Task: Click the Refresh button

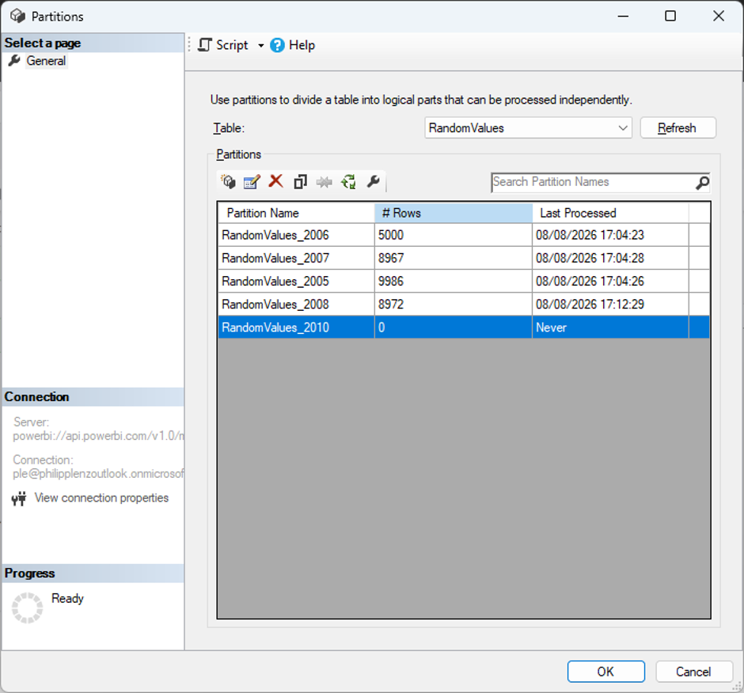Action: coord(678,128)
